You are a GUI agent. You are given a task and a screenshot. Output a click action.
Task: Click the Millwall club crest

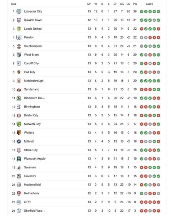tap(19, 141)
